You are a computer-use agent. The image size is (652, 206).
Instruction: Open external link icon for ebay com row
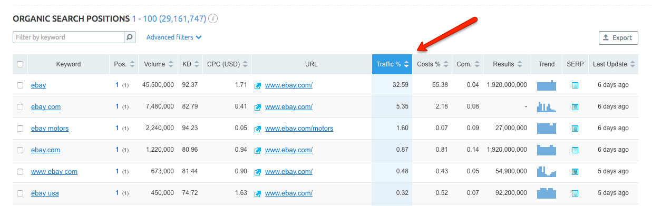tap(258, 107)
